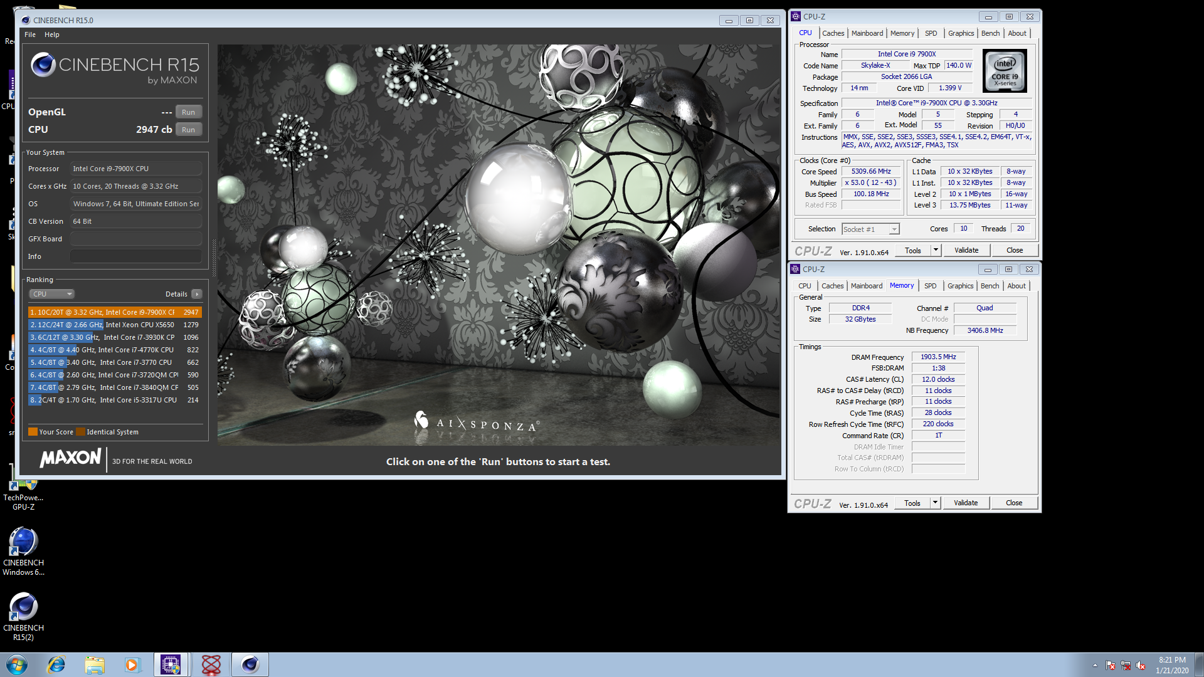Open Caches tab in lower CPU-Z window
This screenshot has width=1204, height=677.
click(x=832, y=286)
